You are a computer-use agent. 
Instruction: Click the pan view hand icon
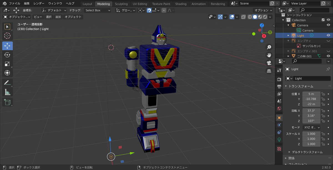pos(269,55)
